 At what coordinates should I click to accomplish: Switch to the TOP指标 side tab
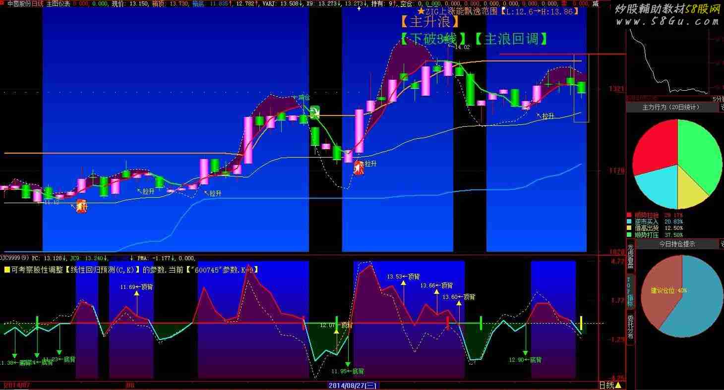[x=630, y=291]
